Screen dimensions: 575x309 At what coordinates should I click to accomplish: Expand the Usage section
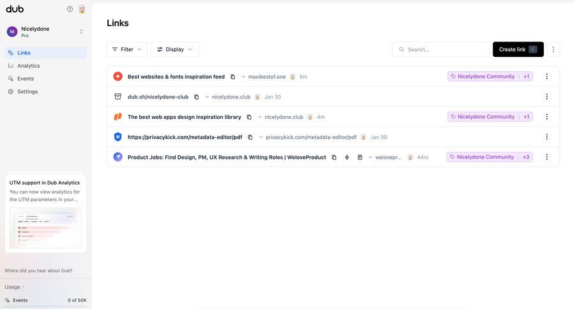[x=14, y=287]
